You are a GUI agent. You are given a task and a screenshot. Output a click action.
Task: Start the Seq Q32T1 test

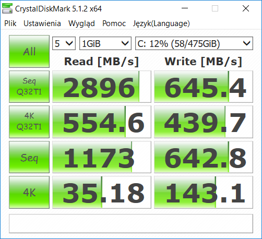29,87
